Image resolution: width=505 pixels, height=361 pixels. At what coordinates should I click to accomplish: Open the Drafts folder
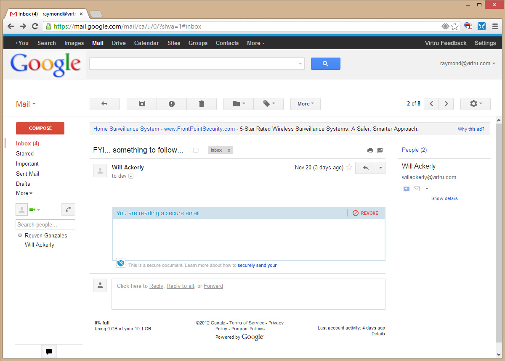[x=23, y=184]
